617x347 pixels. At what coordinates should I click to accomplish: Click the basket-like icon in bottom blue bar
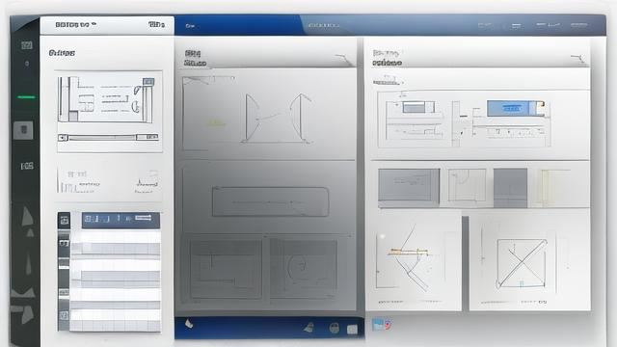click(x=335, y=328)
